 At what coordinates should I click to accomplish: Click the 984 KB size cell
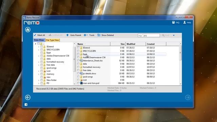click(x=121, y=83)
